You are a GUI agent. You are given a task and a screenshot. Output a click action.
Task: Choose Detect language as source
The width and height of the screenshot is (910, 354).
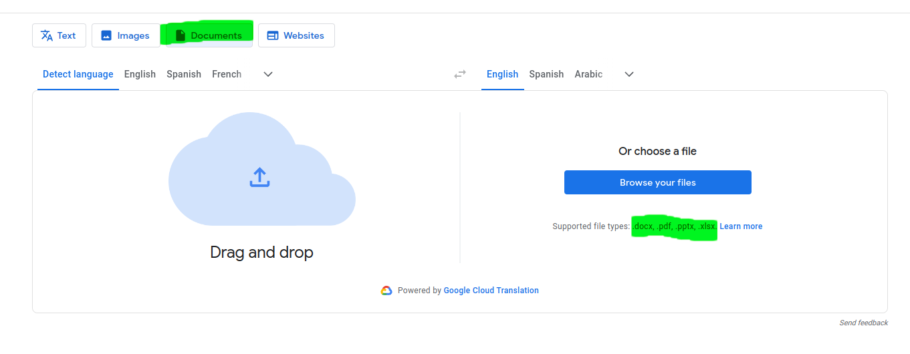click(78, 74)
